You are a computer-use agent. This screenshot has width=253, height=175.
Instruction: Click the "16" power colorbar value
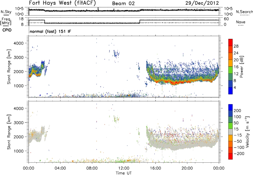236,67
